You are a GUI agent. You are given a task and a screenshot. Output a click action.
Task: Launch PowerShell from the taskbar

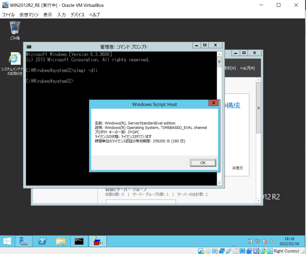pos(42,241)
